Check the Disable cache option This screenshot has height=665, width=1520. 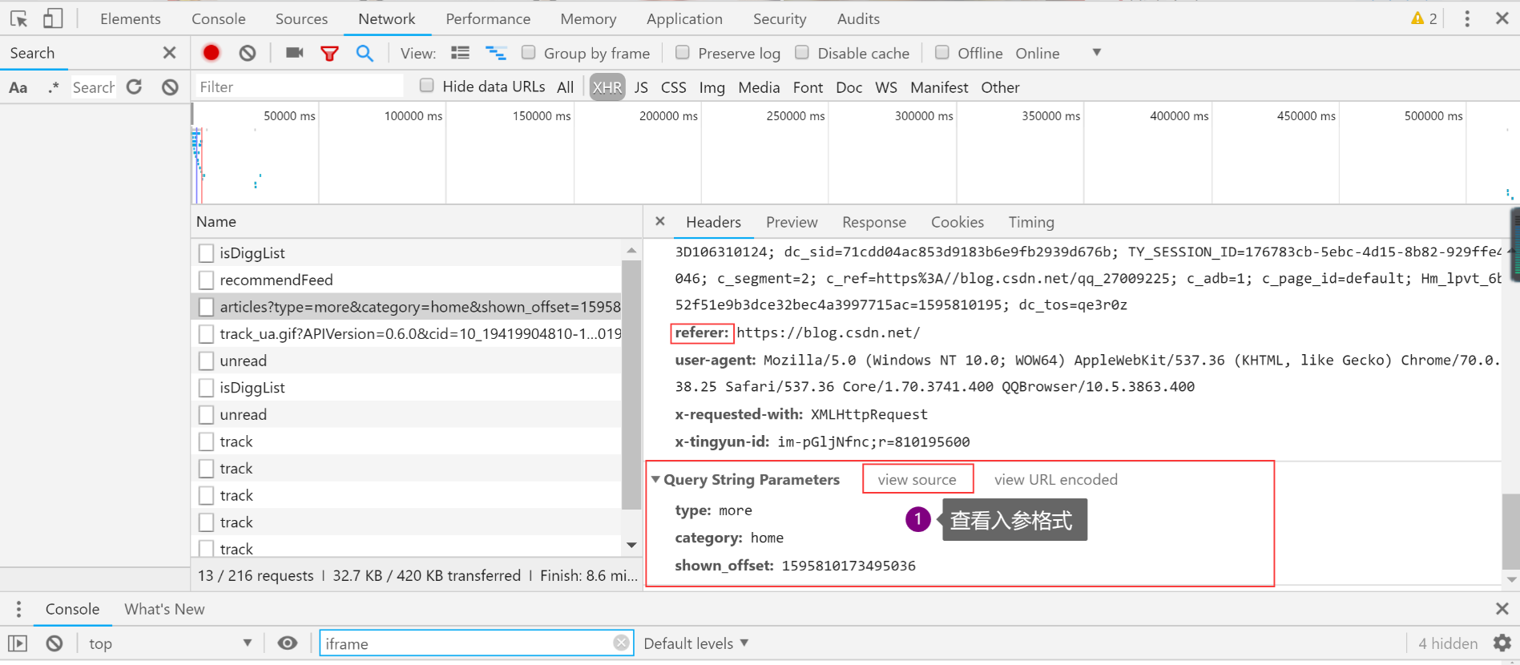pos(802,53)
